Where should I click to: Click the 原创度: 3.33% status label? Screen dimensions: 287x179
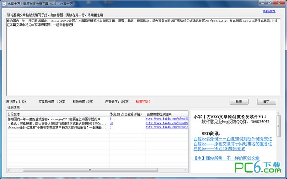coord(16,101)
